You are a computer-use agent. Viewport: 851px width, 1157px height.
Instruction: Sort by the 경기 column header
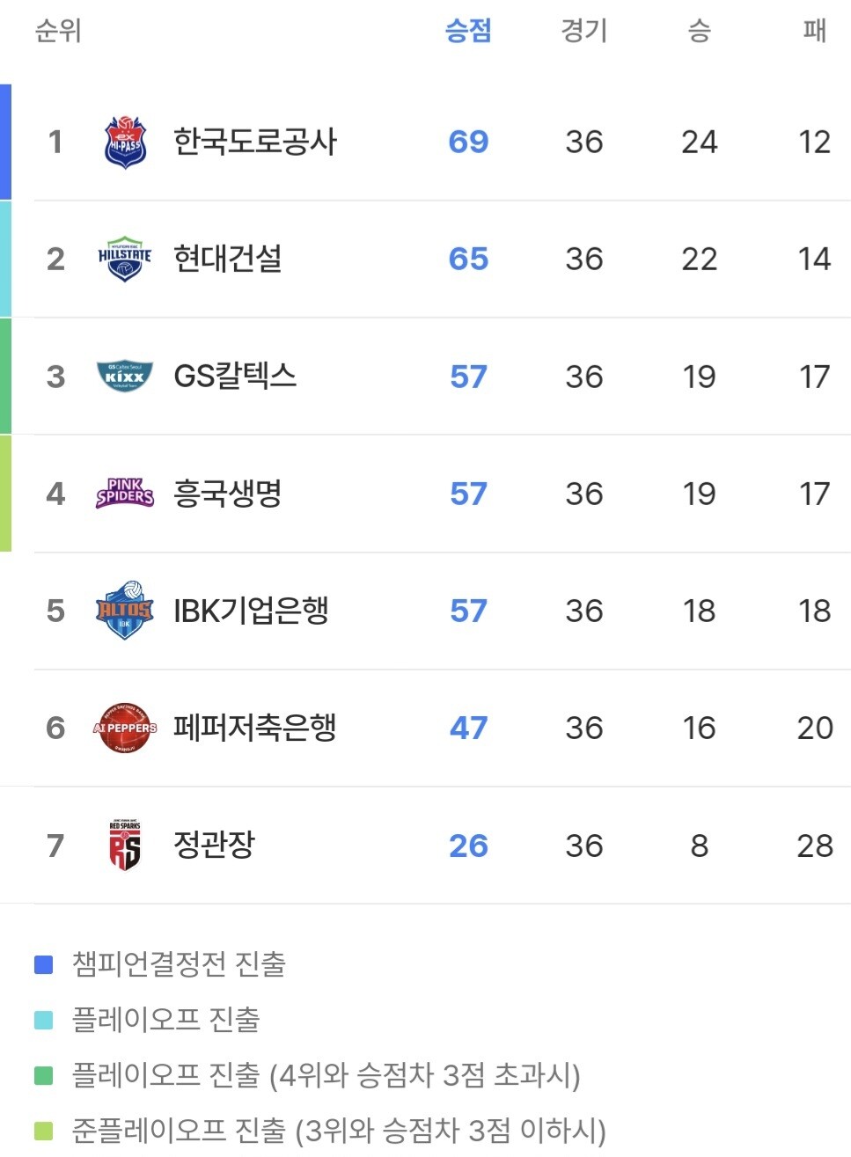583,31
